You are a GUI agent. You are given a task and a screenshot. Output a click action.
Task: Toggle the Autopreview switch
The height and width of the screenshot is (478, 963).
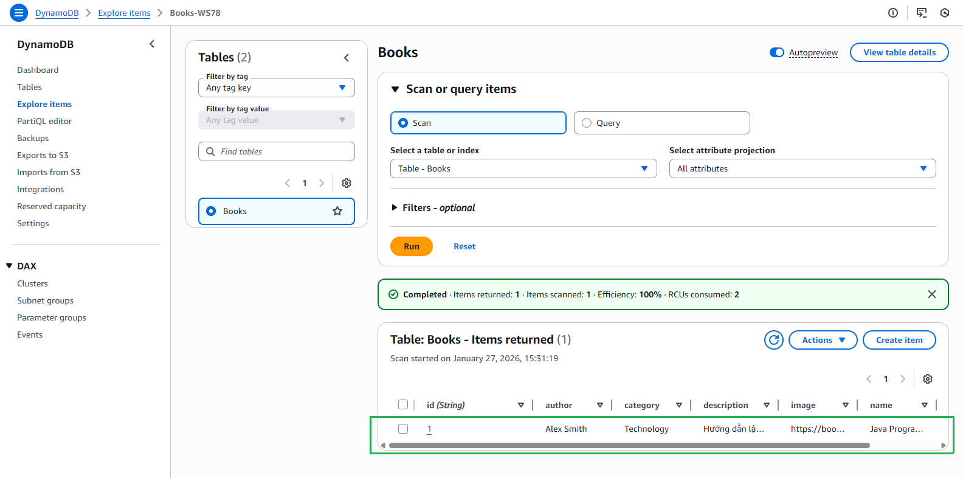pos(777,52)
